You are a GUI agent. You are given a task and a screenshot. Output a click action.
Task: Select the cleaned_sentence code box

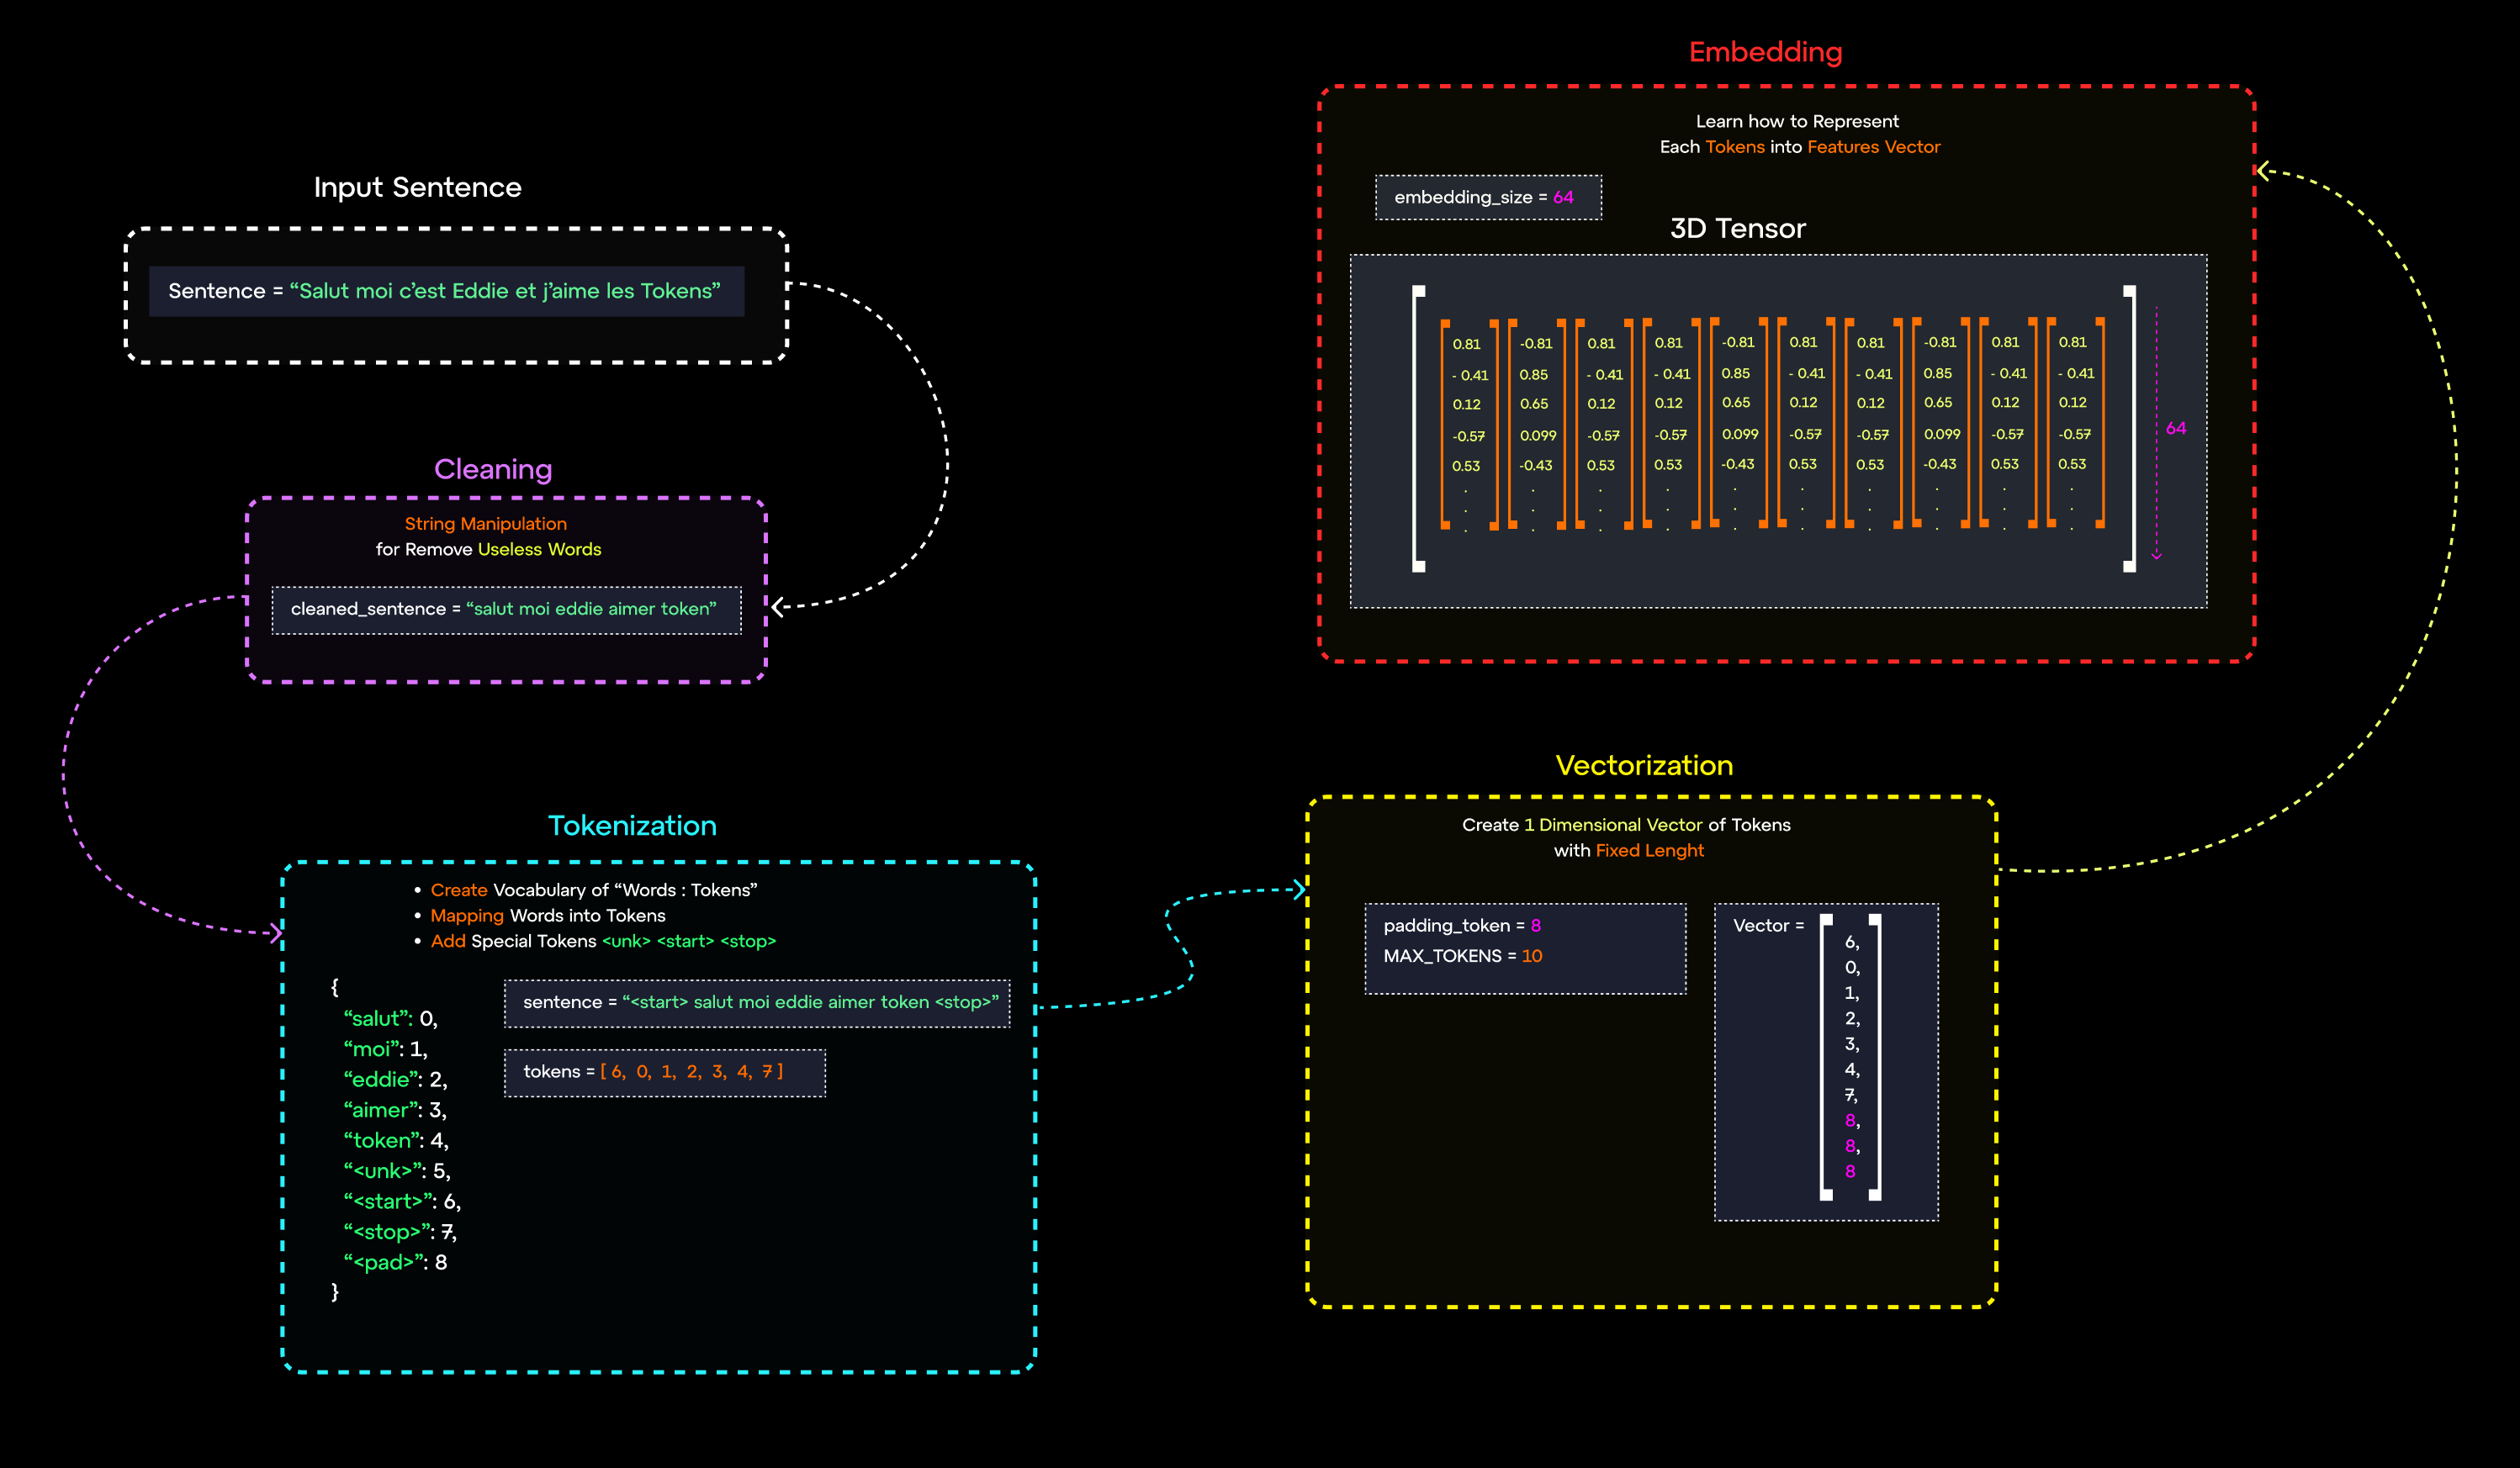506,610
